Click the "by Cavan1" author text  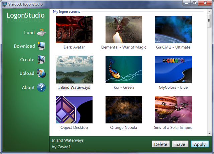point(61,147)
